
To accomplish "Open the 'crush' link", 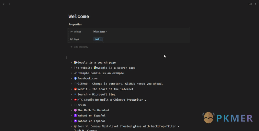I will (x=82, y=105).
